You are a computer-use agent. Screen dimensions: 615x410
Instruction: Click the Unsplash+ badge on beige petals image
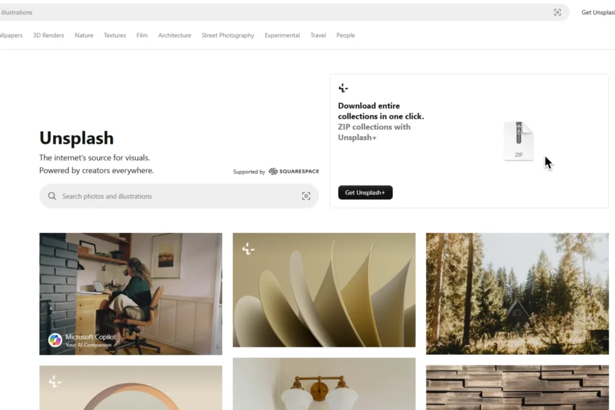click(248, 249)
